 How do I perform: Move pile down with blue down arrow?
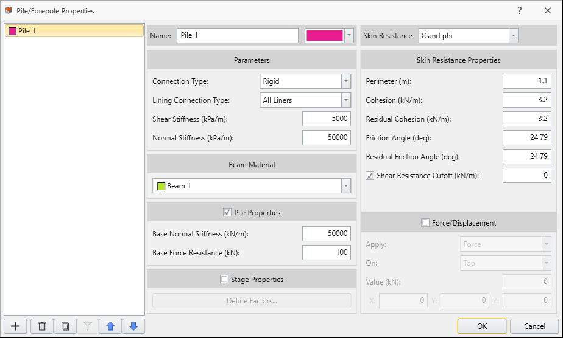(133, 326)
